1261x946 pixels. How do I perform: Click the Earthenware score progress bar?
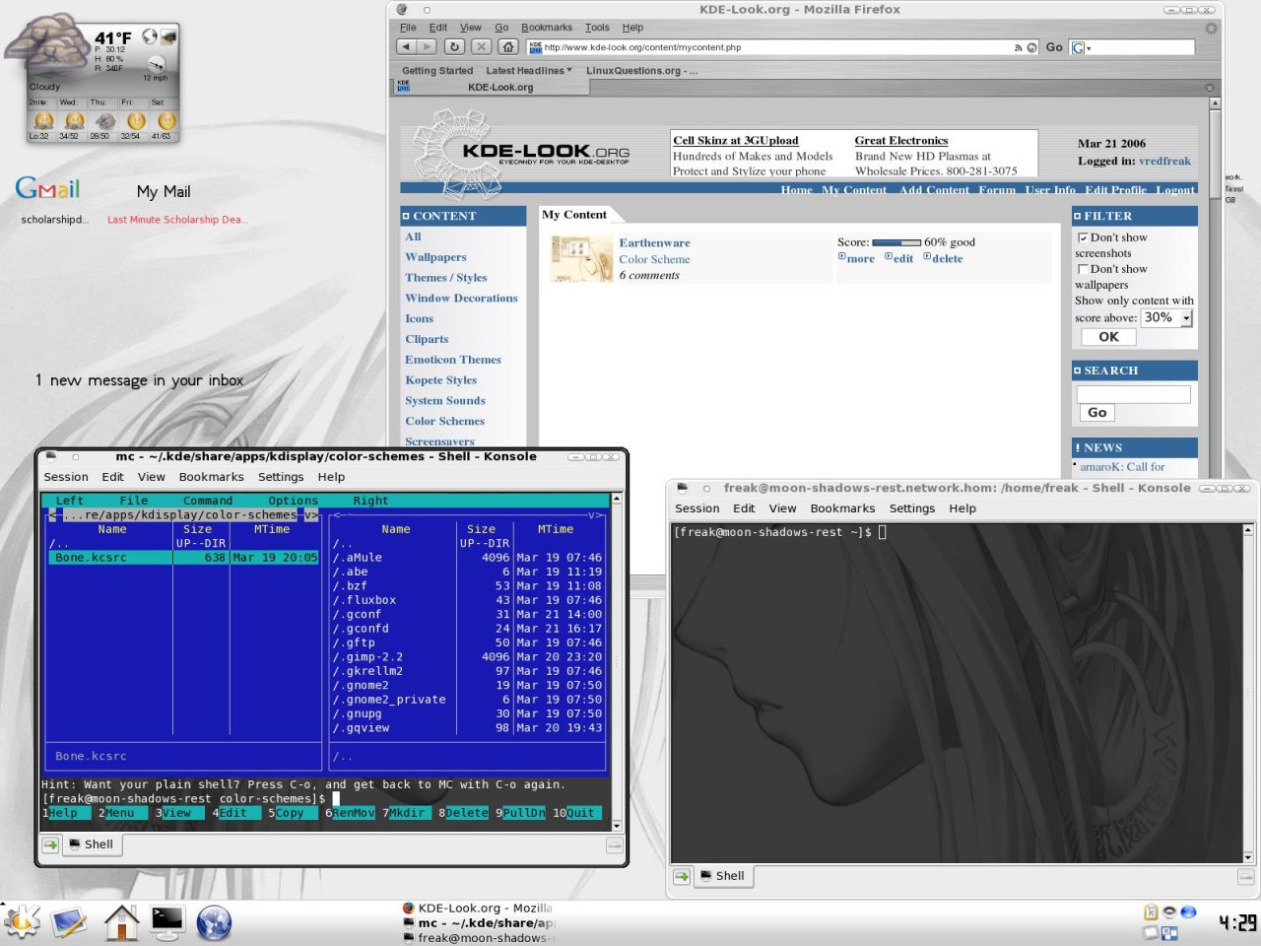point(896,242)
